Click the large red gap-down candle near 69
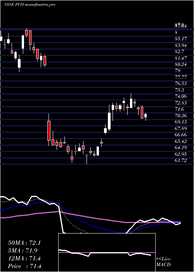Viewport: 194px width, 272px height. 49,131
